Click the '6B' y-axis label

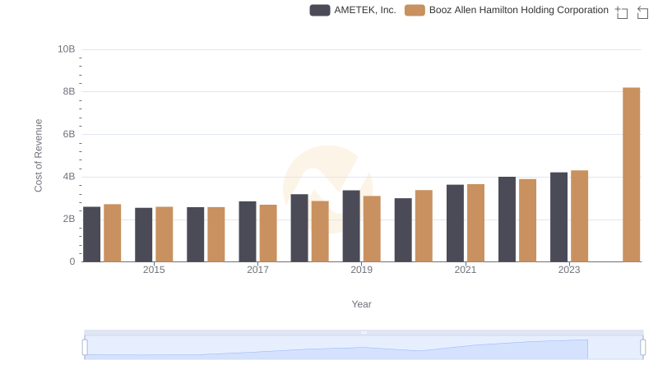[x=69, y=134]
